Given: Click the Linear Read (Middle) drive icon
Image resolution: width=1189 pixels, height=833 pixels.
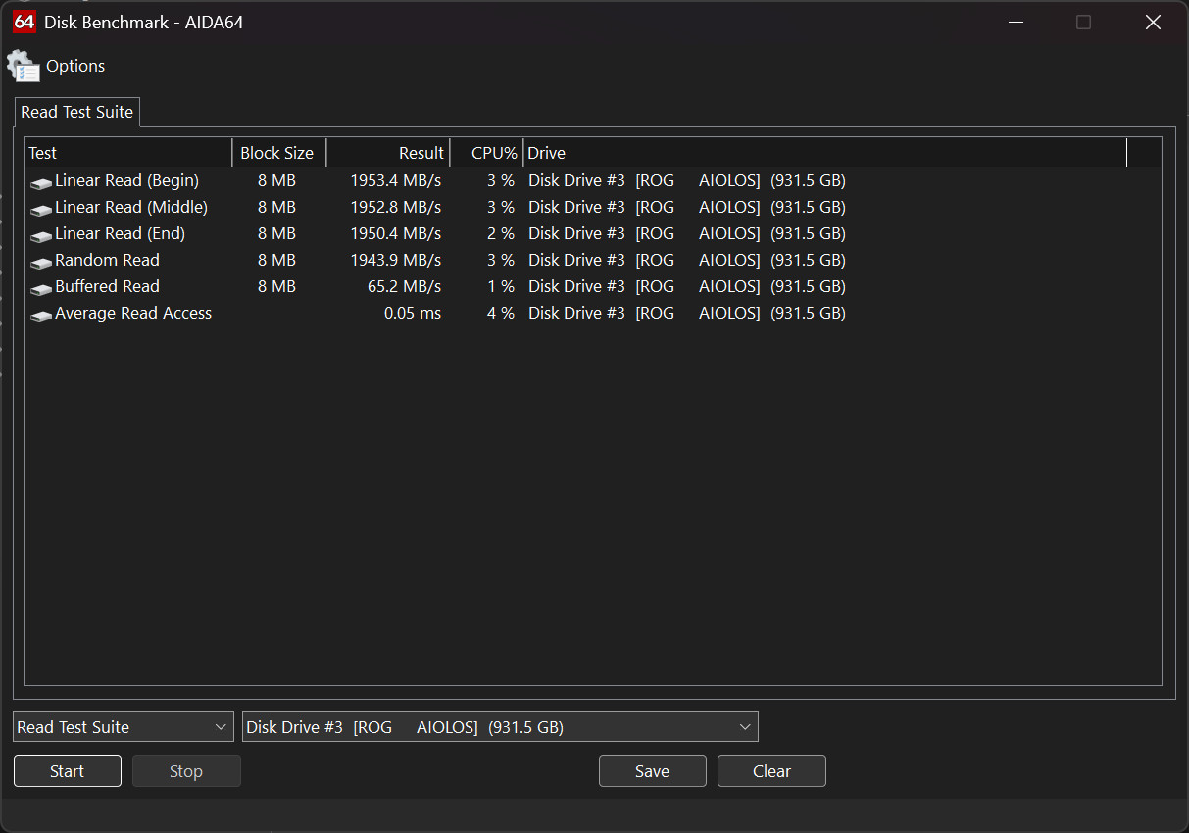Looking at the screenshot, I should click(40, 209).
